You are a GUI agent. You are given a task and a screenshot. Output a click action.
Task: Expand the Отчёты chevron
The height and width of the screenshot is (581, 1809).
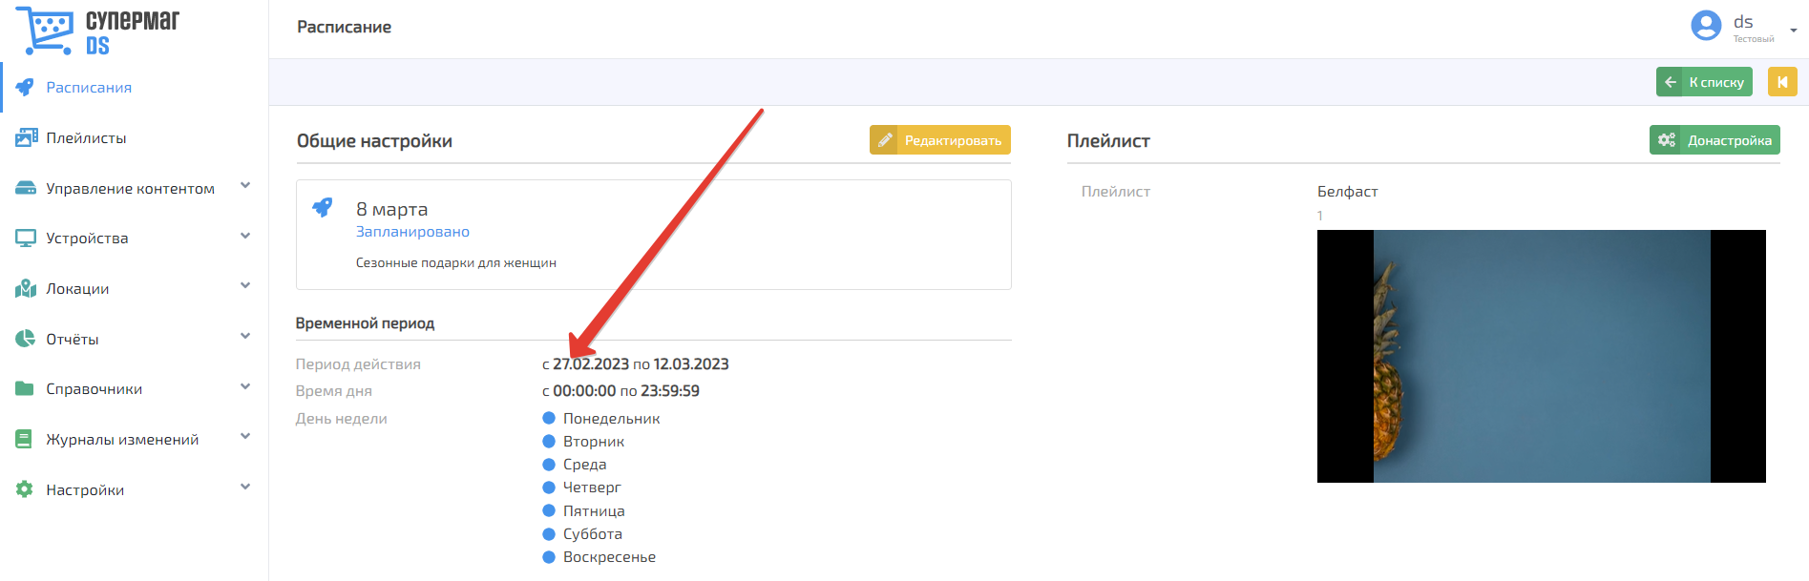(x=245, y=336)
